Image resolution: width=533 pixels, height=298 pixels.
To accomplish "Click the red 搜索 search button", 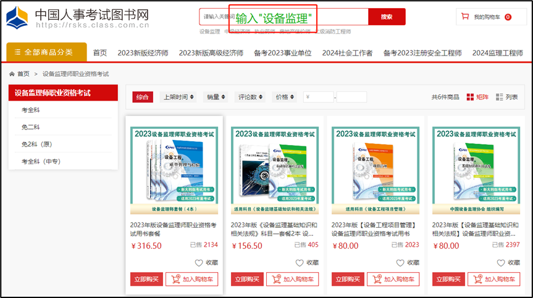I will point(387,17).
